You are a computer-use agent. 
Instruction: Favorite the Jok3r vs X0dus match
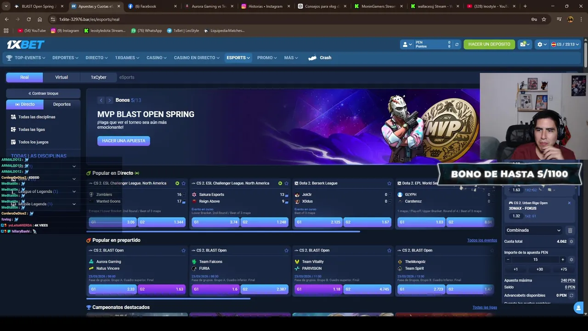pos(389,183)
